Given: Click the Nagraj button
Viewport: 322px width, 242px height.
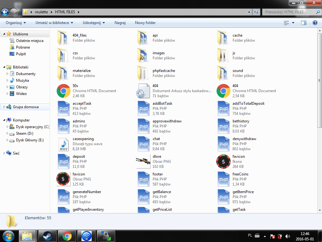Looking at the screenshot, I should pyautogui.click(x=120, y=23).
